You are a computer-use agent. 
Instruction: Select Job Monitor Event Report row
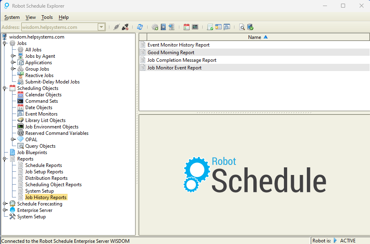(254, 67)
